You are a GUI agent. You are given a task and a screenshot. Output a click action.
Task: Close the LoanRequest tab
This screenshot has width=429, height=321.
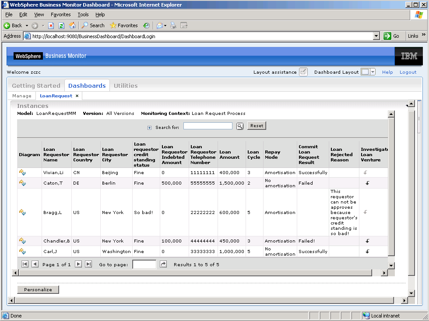77,96
